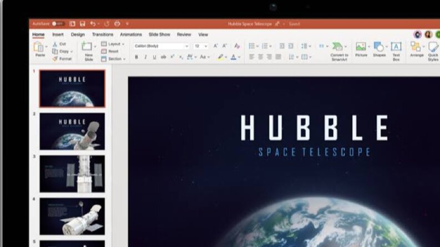Click the Paste clipboard icon
Viewport: 440px width, 247px height.
tap(39, 47)
